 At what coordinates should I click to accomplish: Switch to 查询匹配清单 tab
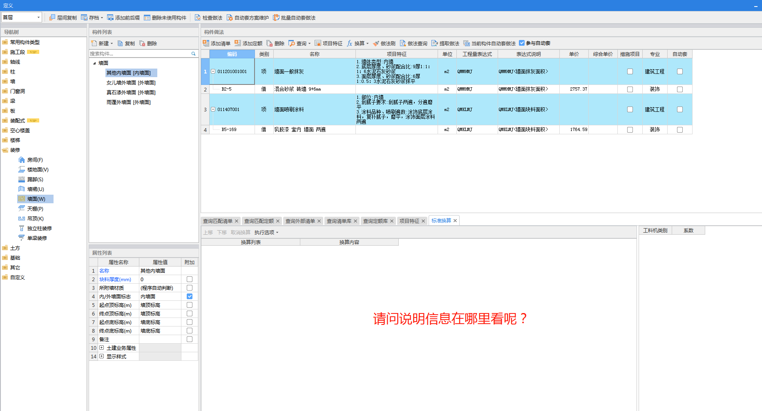218,221
